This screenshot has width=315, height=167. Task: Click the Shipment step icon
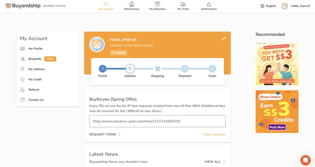(185, 69)
